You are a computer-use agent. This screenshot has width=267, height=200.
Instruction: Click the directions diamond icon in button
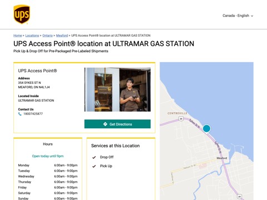[x=105, y=124]
